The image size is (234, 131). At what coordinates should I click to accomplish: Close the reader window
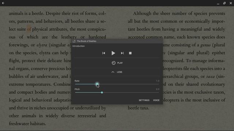tap(231, 3)
